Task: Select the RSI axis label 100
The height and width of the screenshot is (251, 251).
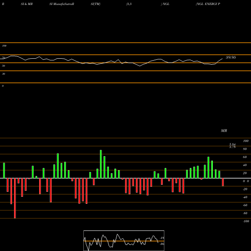Action: pyautogui.click(x=4, y=46)
